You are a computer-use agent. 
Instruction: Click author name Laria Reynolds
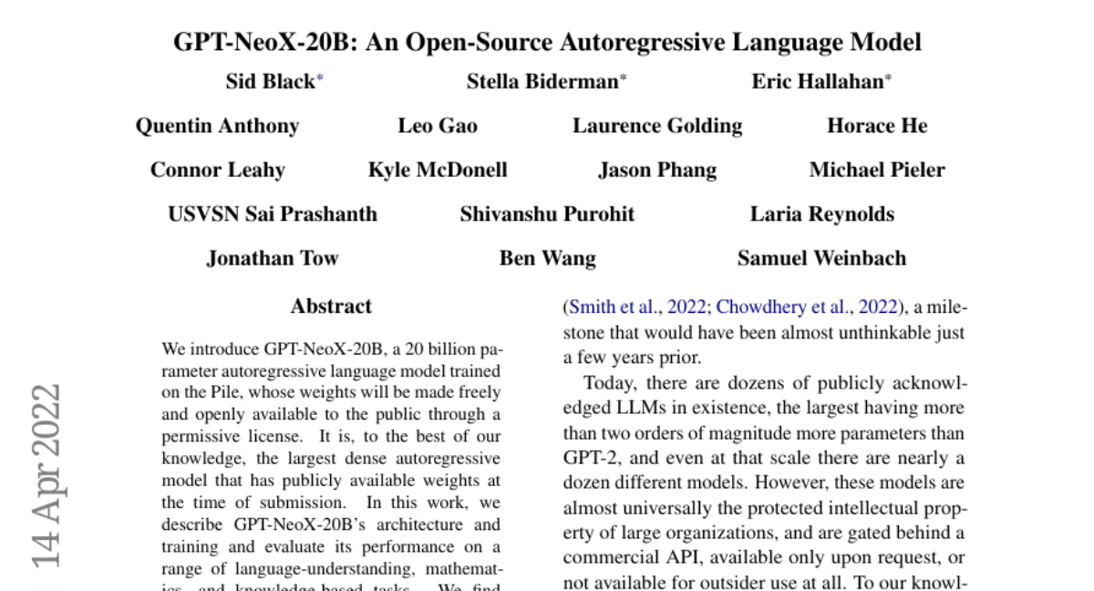(821, 214)
